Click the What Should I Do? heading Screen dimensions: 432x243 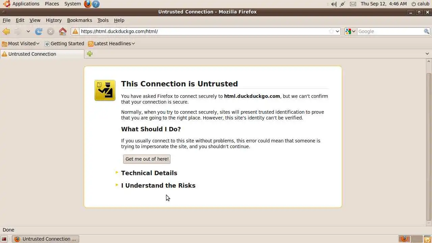(151, 129)
